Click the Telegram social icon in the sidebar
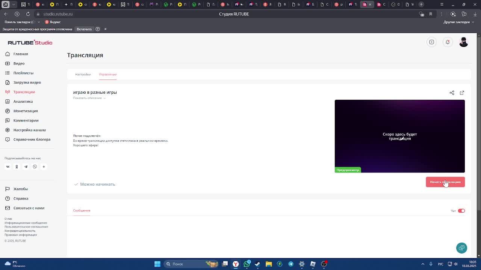481x270 pixels. point(26,166)
